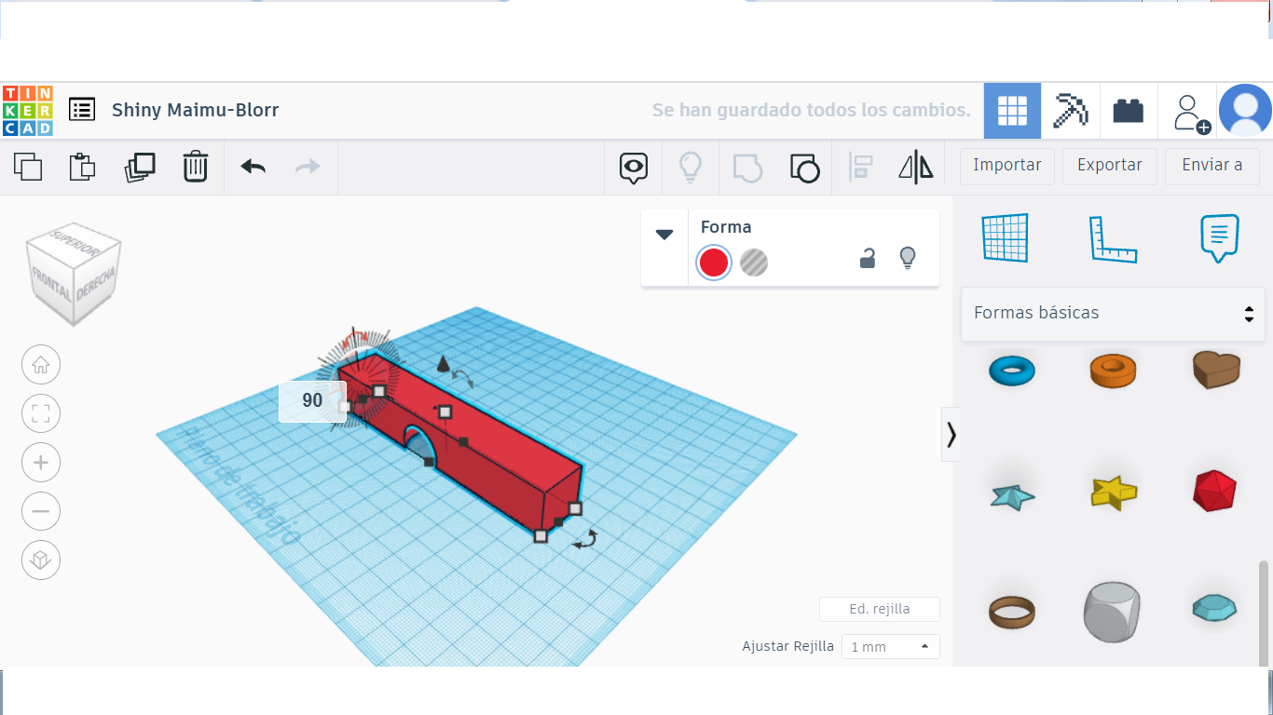The height and width of the screenshot is (715, 1273).
Task: Toggle the shape lock padlock
Action: pyautogui.click(x=868, y=259)
